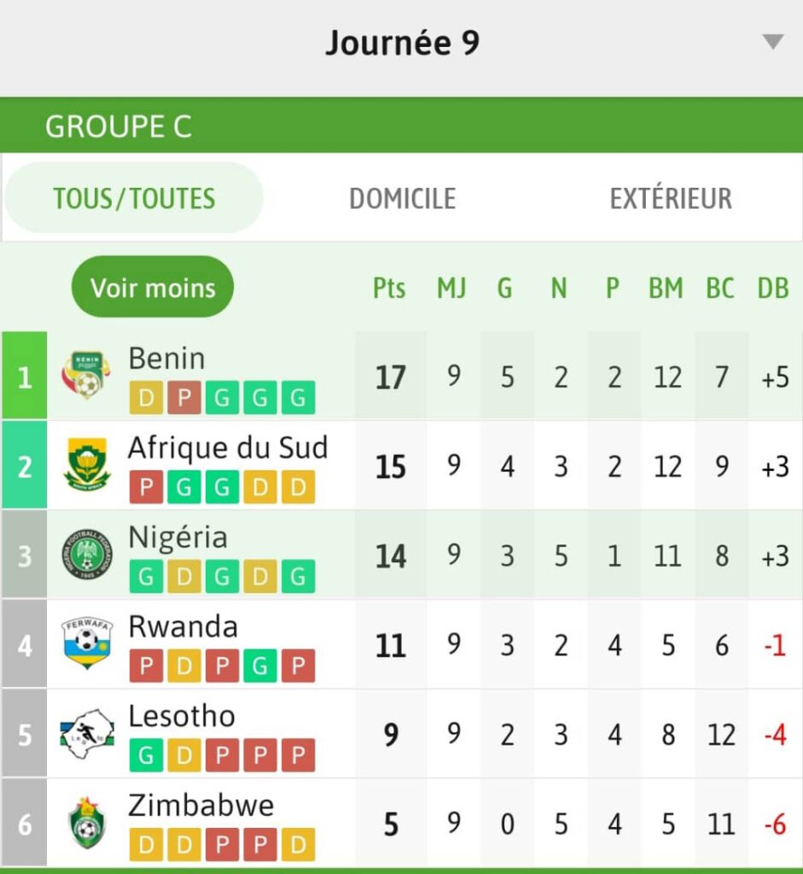
Task: Open the Zimbabwe team name link
Action: 201,806
